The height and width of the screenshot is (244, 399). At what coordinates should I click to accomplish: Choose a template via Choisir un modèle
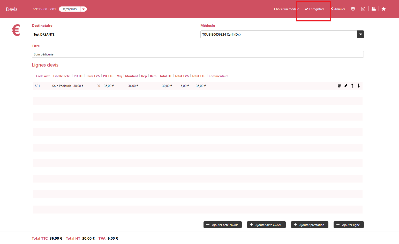tap(286, 9)
